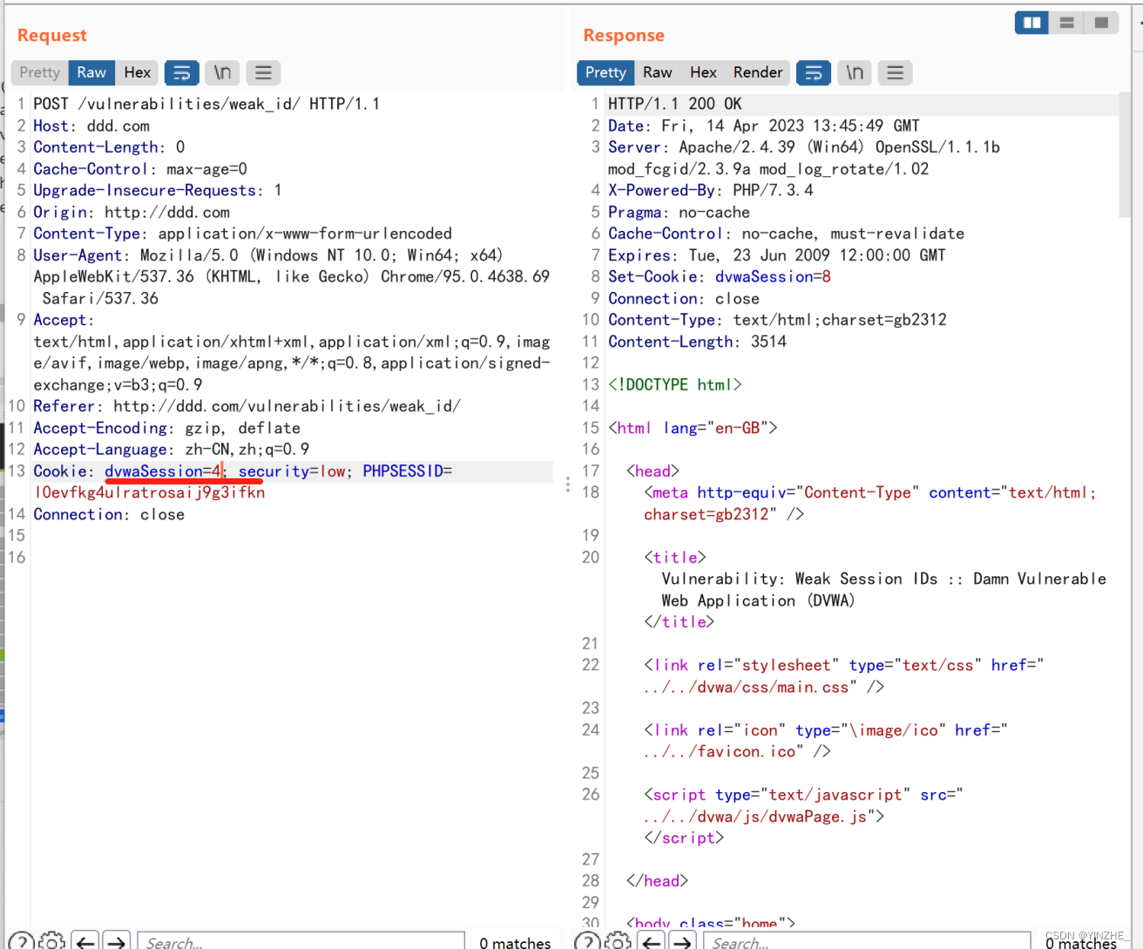1143x949 pixels.
Task: Click Set-Cookie: dvwaSession=8 response header
Action: pyautogui.click(x=720, y=276)
